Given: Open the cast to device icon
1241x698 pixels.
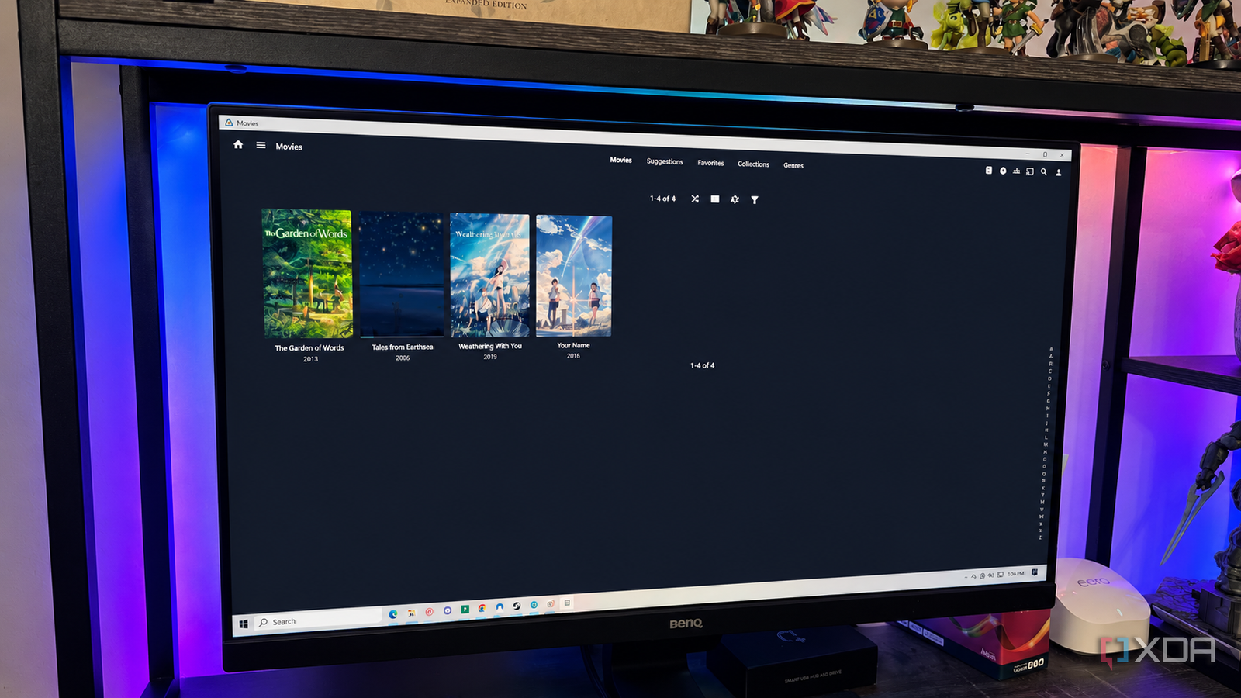Looking at the screenshot, I should click(1030, 171).
